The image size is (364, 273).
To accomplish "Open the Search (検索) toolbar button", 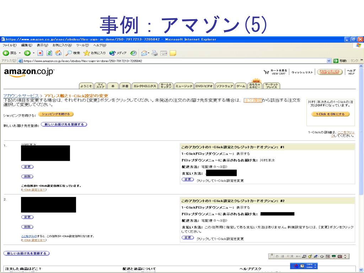I will pos(73,53).
